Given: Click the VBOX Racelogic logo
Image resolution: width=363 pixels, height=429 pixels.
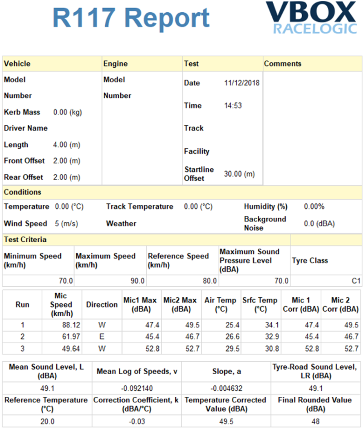Looking at the screenshot, I should (311, 18).
